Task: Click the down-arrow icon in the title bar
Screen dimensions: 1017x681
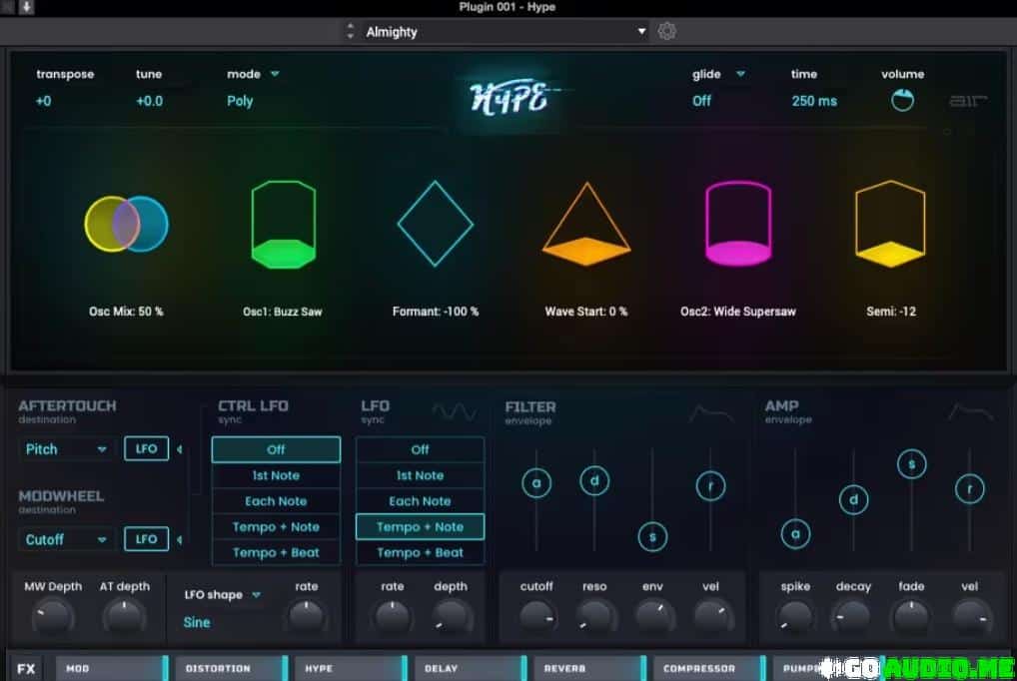Action: [27, 6]
